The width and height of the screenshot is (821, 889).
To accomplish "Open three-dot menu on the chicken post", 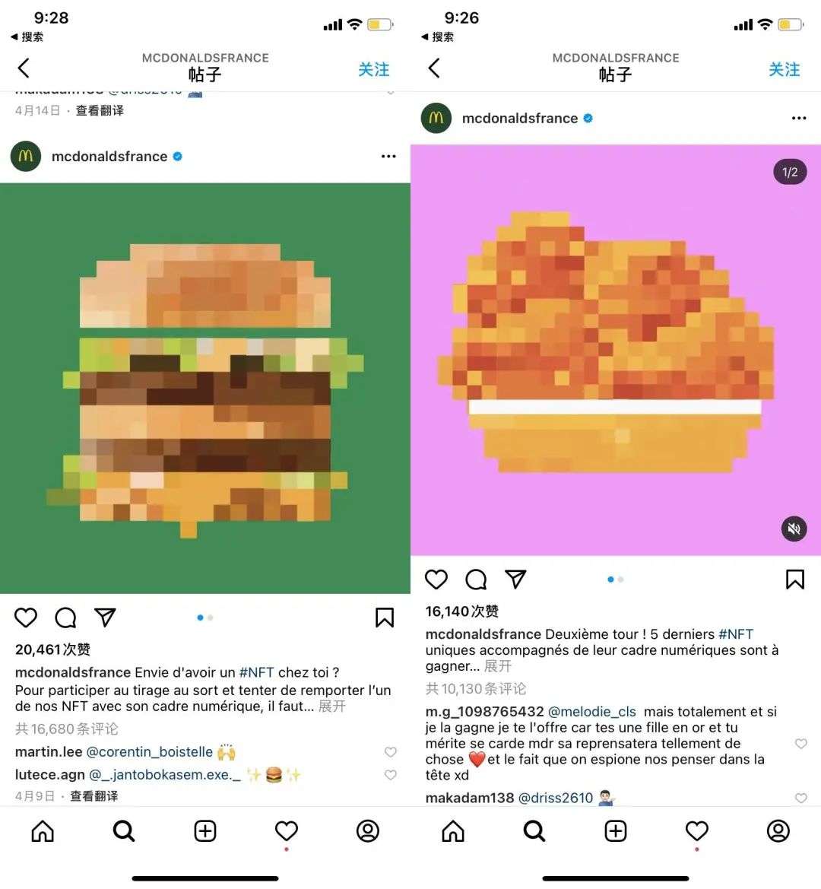I will (x=799, y=118).
